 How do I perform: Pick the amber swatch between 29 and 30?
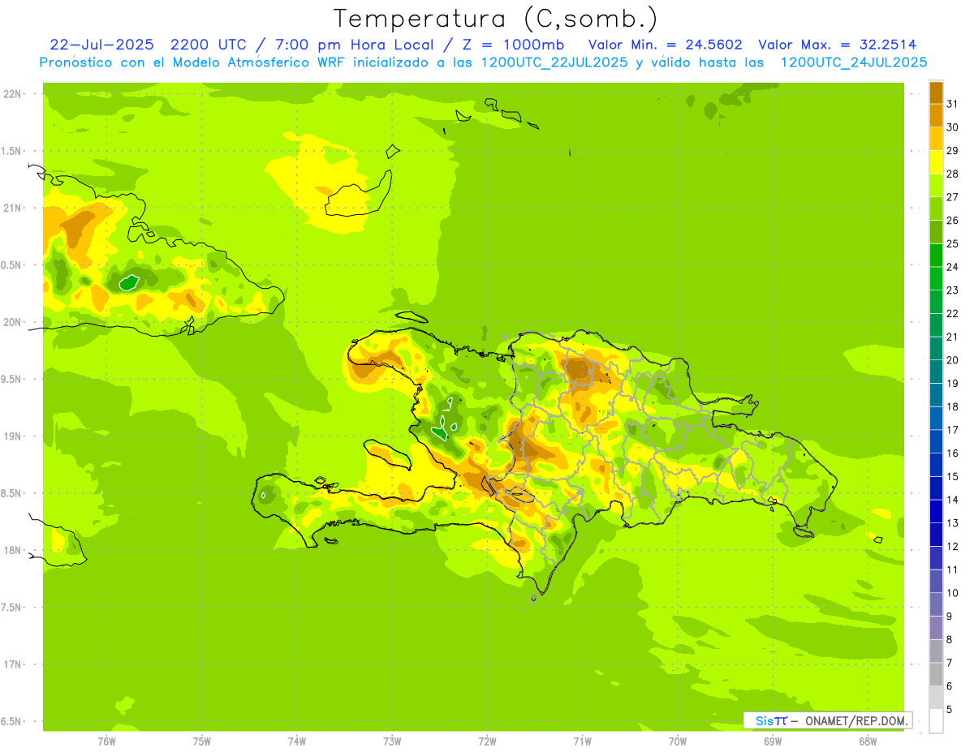(936, 140)
